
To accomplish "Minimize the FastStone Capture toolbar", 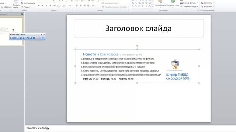I will pos(41,34).
